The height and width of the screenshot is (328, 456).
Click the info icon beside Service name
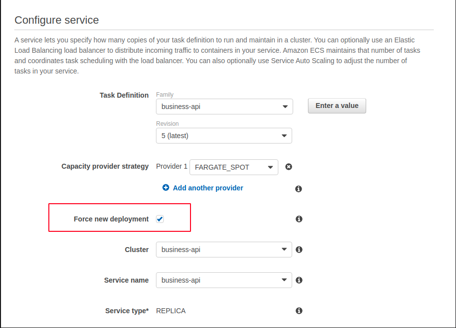[x=299, y=280]
